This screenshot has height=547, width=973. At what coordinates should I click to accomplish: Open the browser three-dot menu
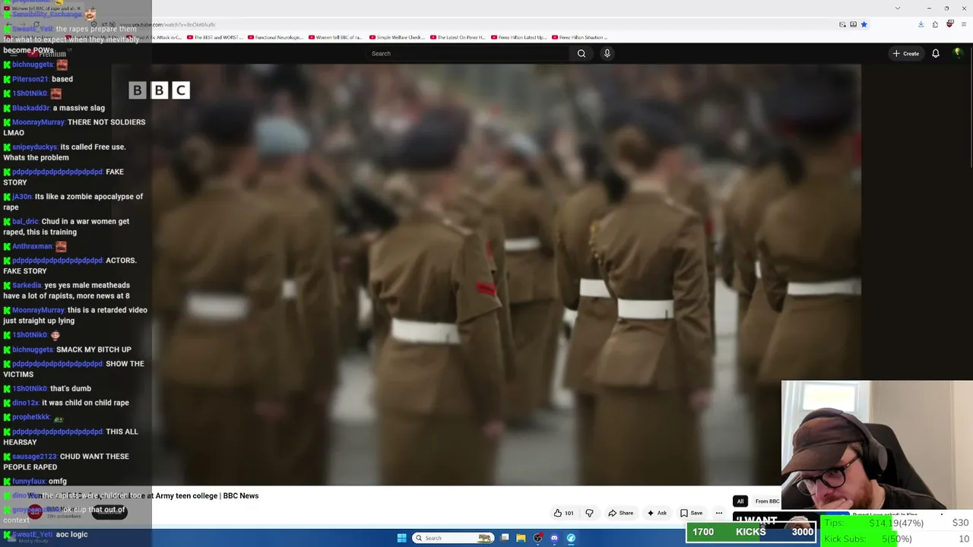(x=964, y=24)
